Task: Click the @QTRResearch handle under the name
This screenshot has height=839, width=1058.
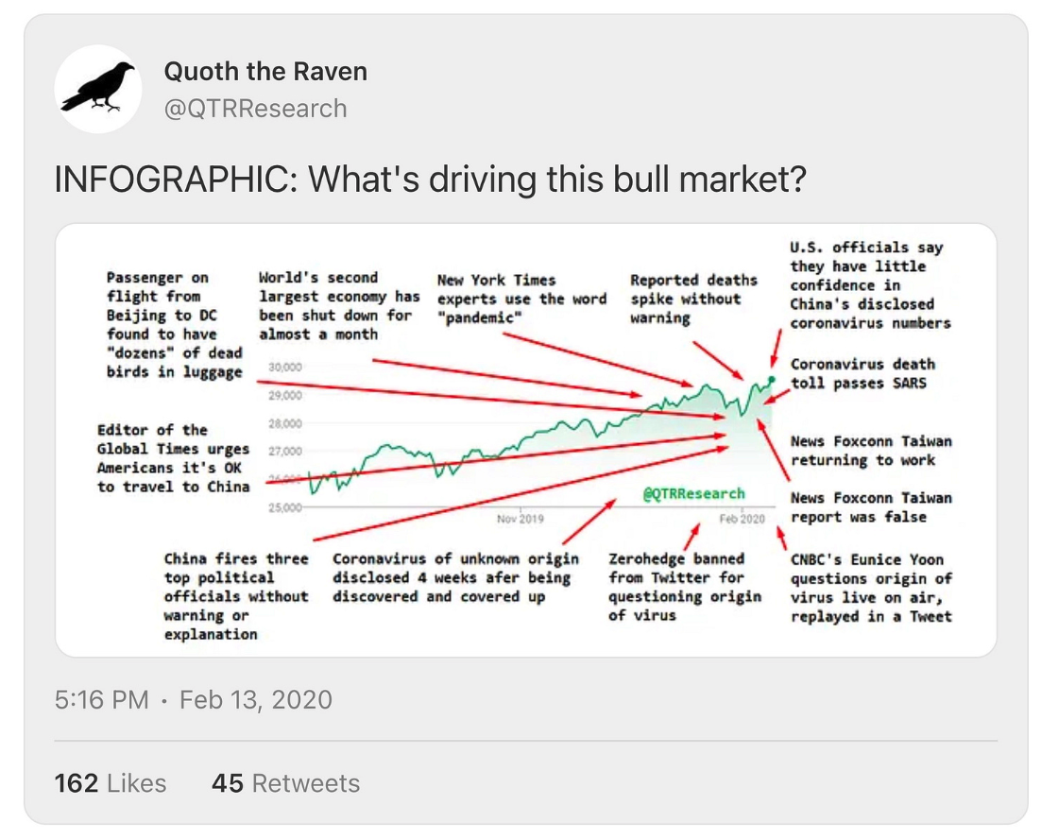Action: coord(255,109)
